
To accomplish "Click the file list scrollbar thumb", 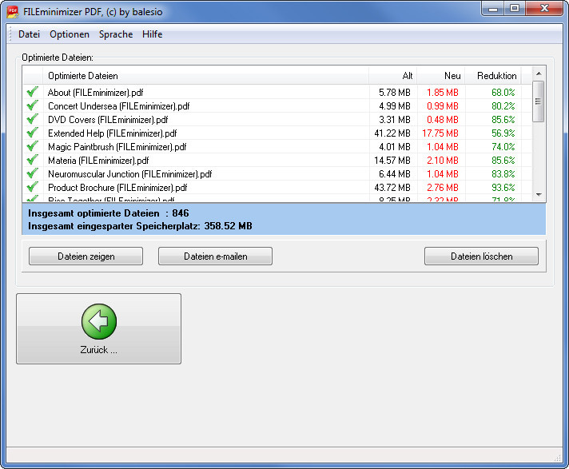I will coord(538,101).
